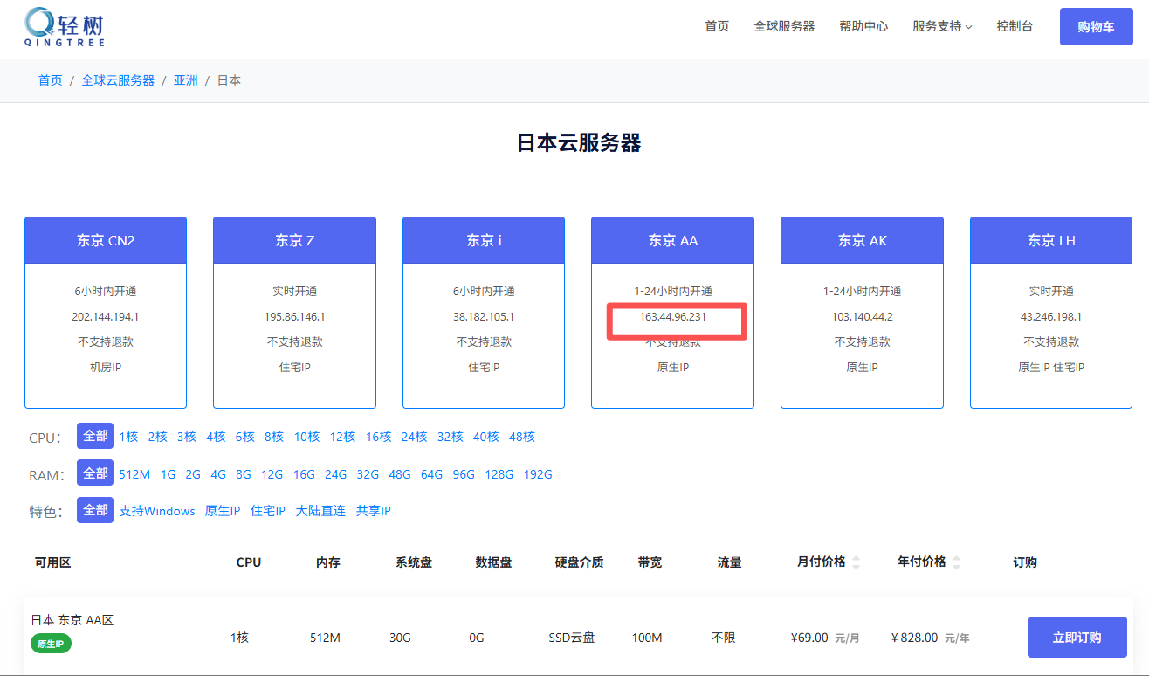Sort by yearly price arrows
1149x676 pixels.
pyautogui.click(x=956, y=562)
